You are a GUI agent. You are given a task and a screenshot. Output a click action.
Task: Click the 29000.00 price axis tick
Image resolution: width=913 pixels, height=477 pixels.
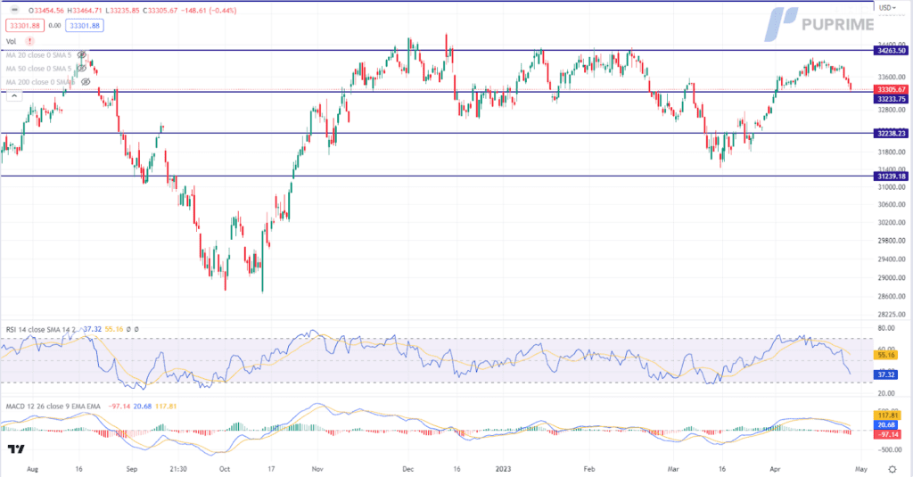point(892,278)
